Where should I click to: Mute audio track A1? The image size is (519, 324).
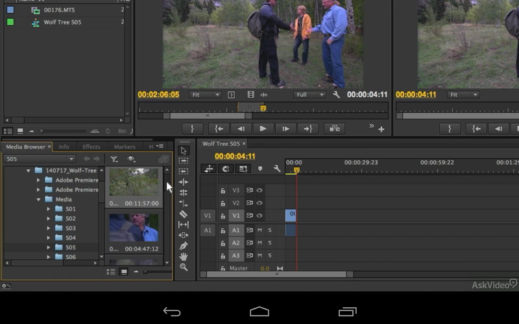259,230
